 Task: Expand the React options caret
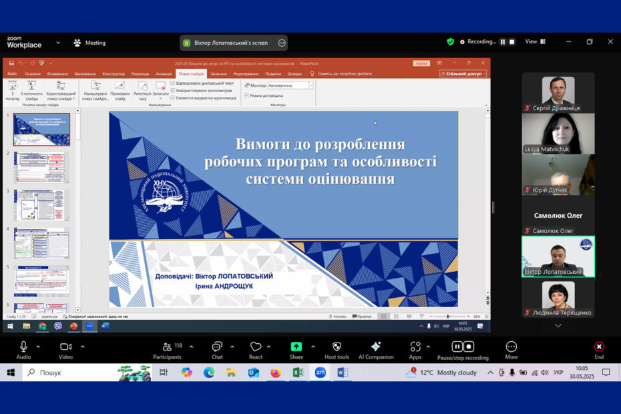[x=268, y=347]
